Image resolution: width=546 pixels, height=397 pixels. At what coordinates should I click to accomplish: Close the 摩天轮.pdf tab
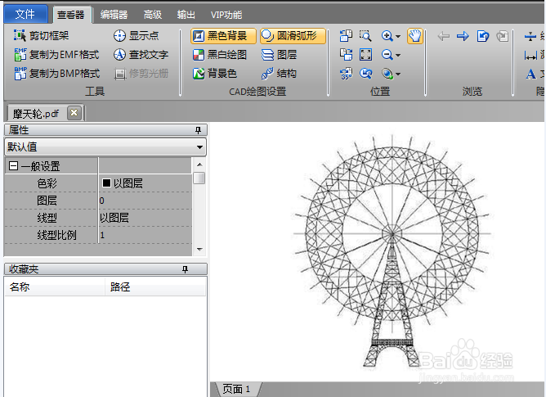click(x=74, y=113)
